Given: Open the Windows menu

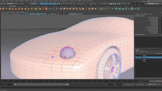Looking at the screenshot, I should click(22, 1).
